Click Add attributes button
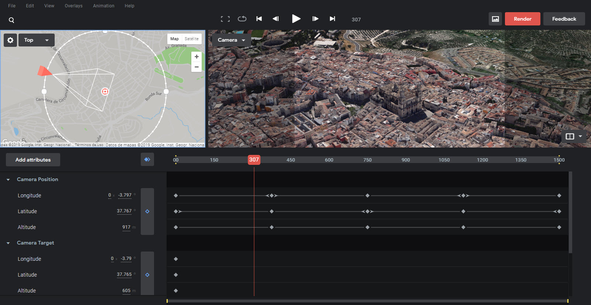The height and width of the screenshot is (305, 591). pos(33,160)
